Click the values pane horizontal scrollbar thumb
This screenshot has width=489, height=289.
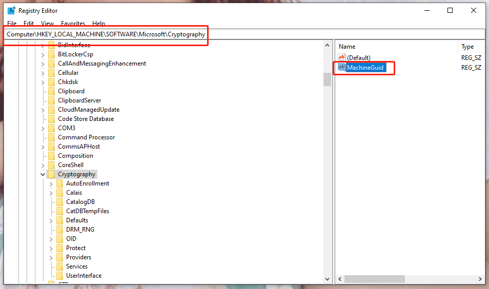375,279
